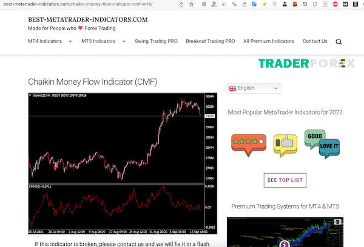Click the Chaikin Money Flow chart image

point(123,163)
